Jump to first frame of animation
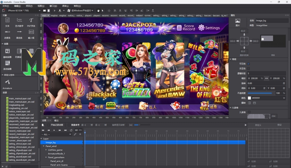The height and width of the screenshot is (168, 291). [43, 130]
